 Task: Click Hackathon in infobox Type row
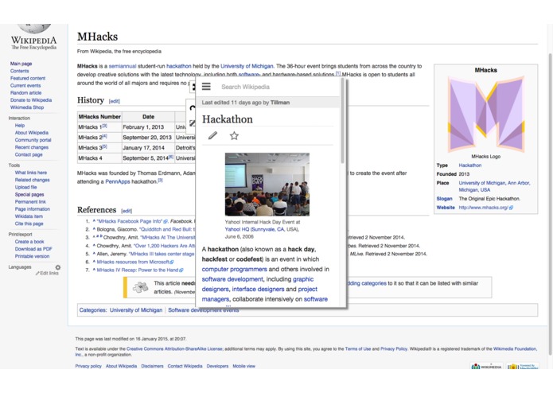click(470, 165)
